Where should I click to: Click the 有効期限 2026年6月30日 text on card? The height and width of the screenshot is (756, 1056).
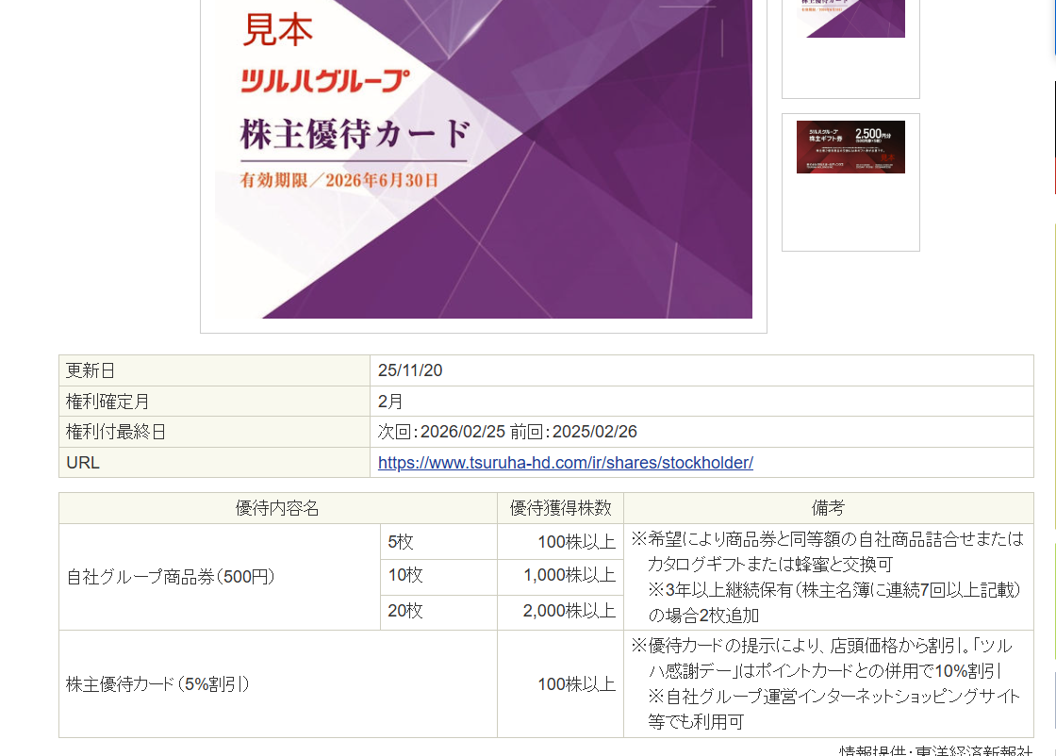pos(339,180)
